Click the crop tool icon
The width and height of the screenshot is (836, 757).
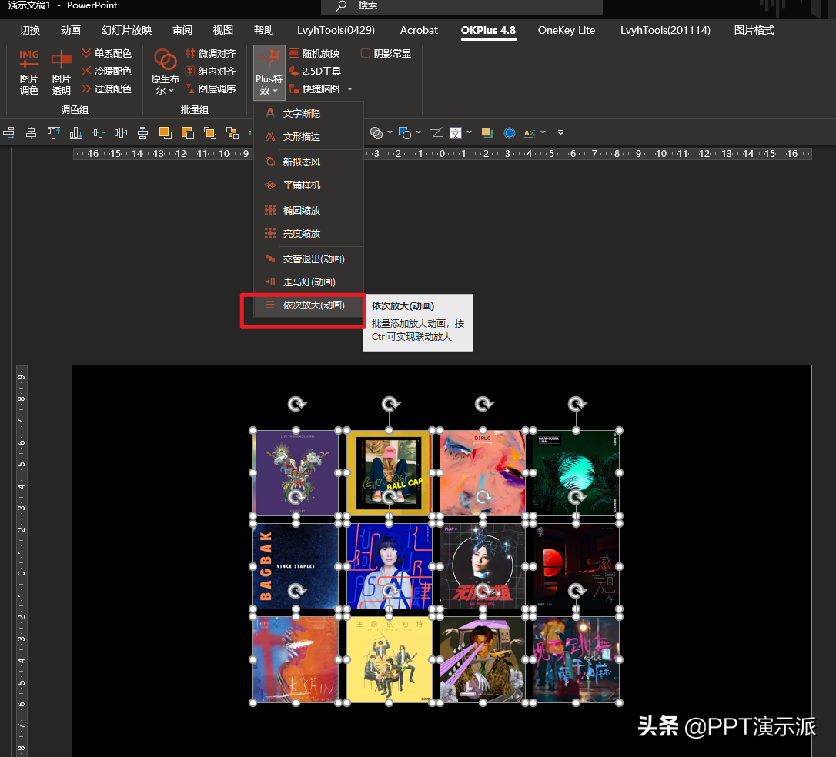[436, 132]
